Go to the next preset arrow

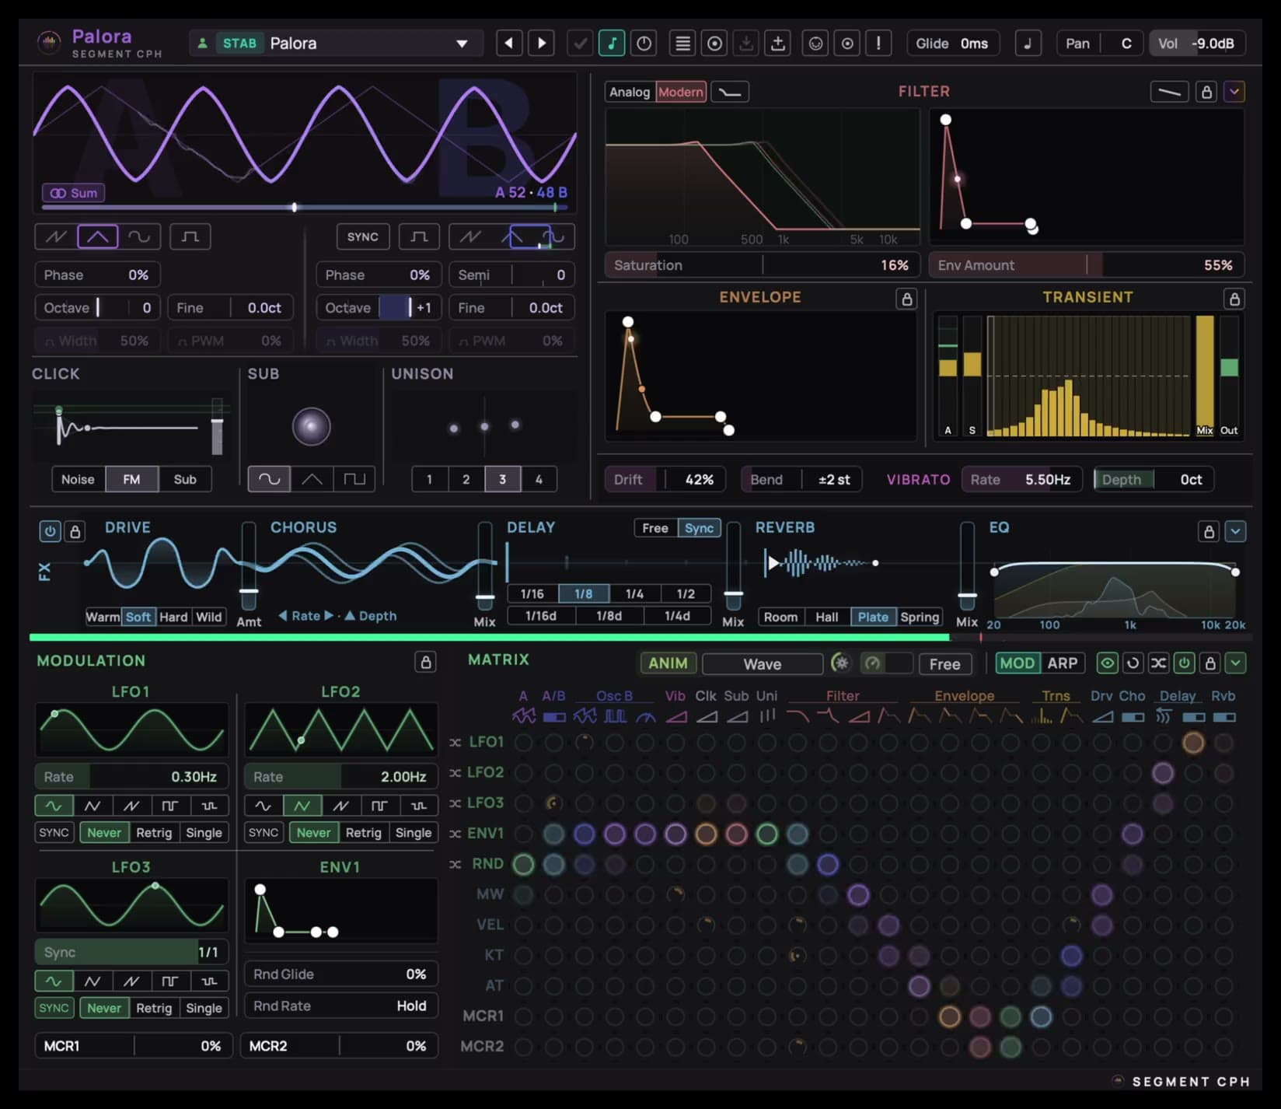[542, 44]
